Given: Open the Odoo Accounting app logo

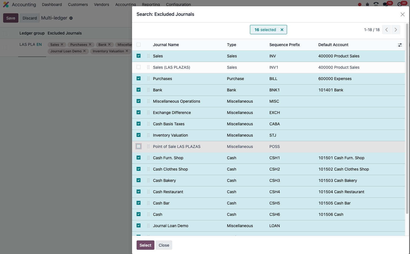Looking at the screenshot, I should [6, 5].
